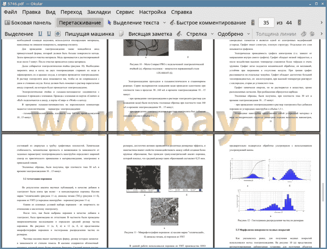Screen dimensions: 327x249
Task: Open the Закладки menu
Action: [x=99, y=12]
